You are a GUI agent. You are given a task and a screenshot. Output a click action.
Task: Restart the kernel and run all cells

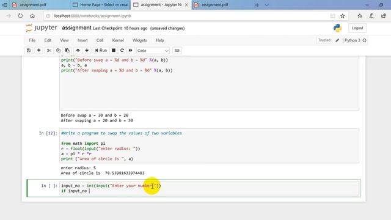tap(130, 50)
